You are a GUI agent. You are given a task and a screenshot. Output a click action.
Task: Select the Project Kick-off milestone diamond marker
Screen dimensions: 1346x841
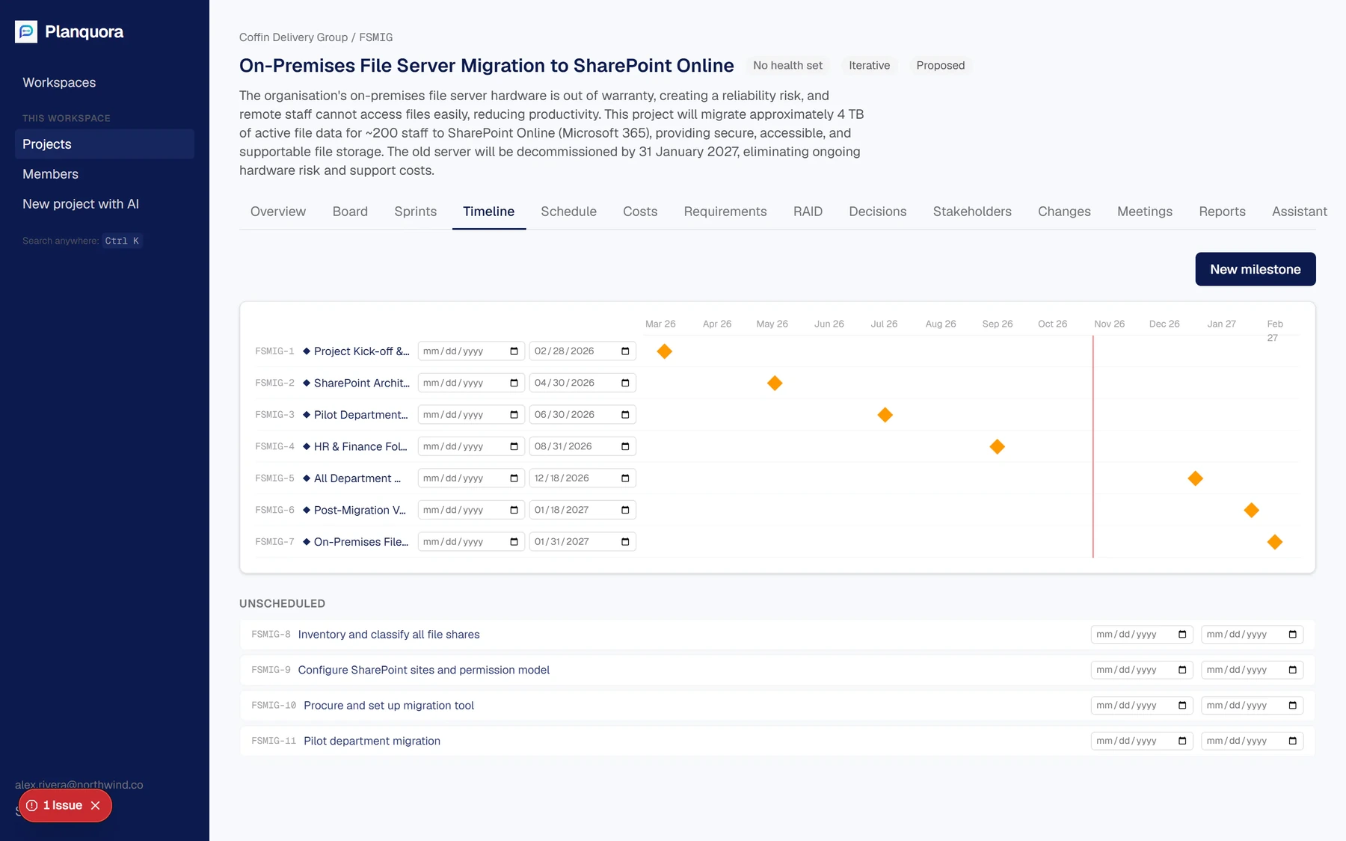coord(664,351)
